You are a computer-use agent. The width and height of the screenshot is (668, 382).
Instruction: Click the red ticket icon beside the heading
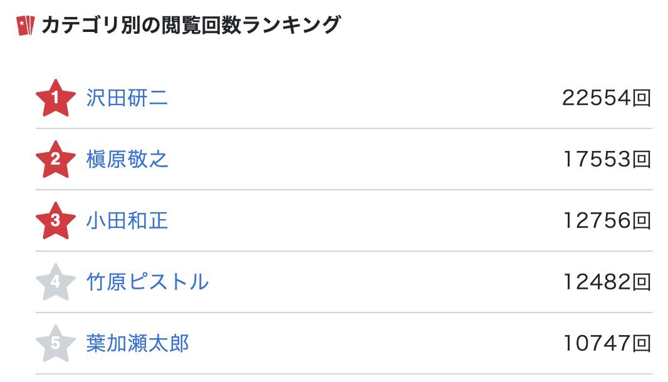coord(25,26)
